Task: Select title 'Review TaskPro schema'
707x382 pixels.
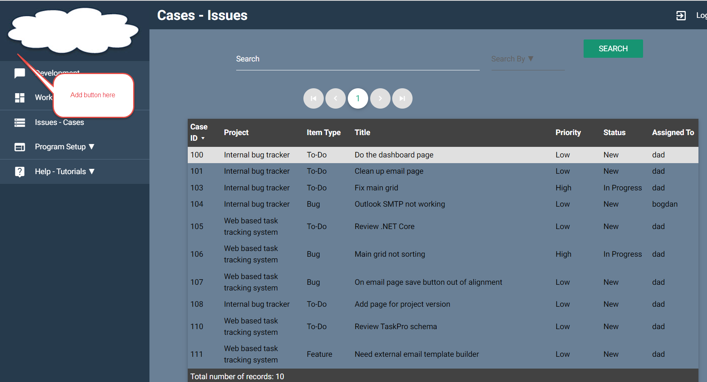Action: (395, 327)
